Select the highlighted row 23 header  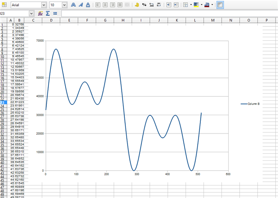point(4,103)
